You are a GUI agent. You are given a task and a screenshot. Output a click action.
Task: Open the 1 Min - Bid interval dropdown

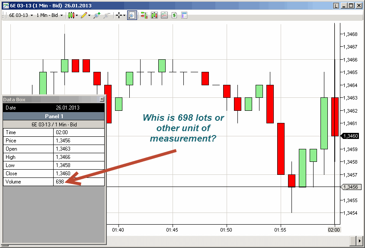coord(49,15)
